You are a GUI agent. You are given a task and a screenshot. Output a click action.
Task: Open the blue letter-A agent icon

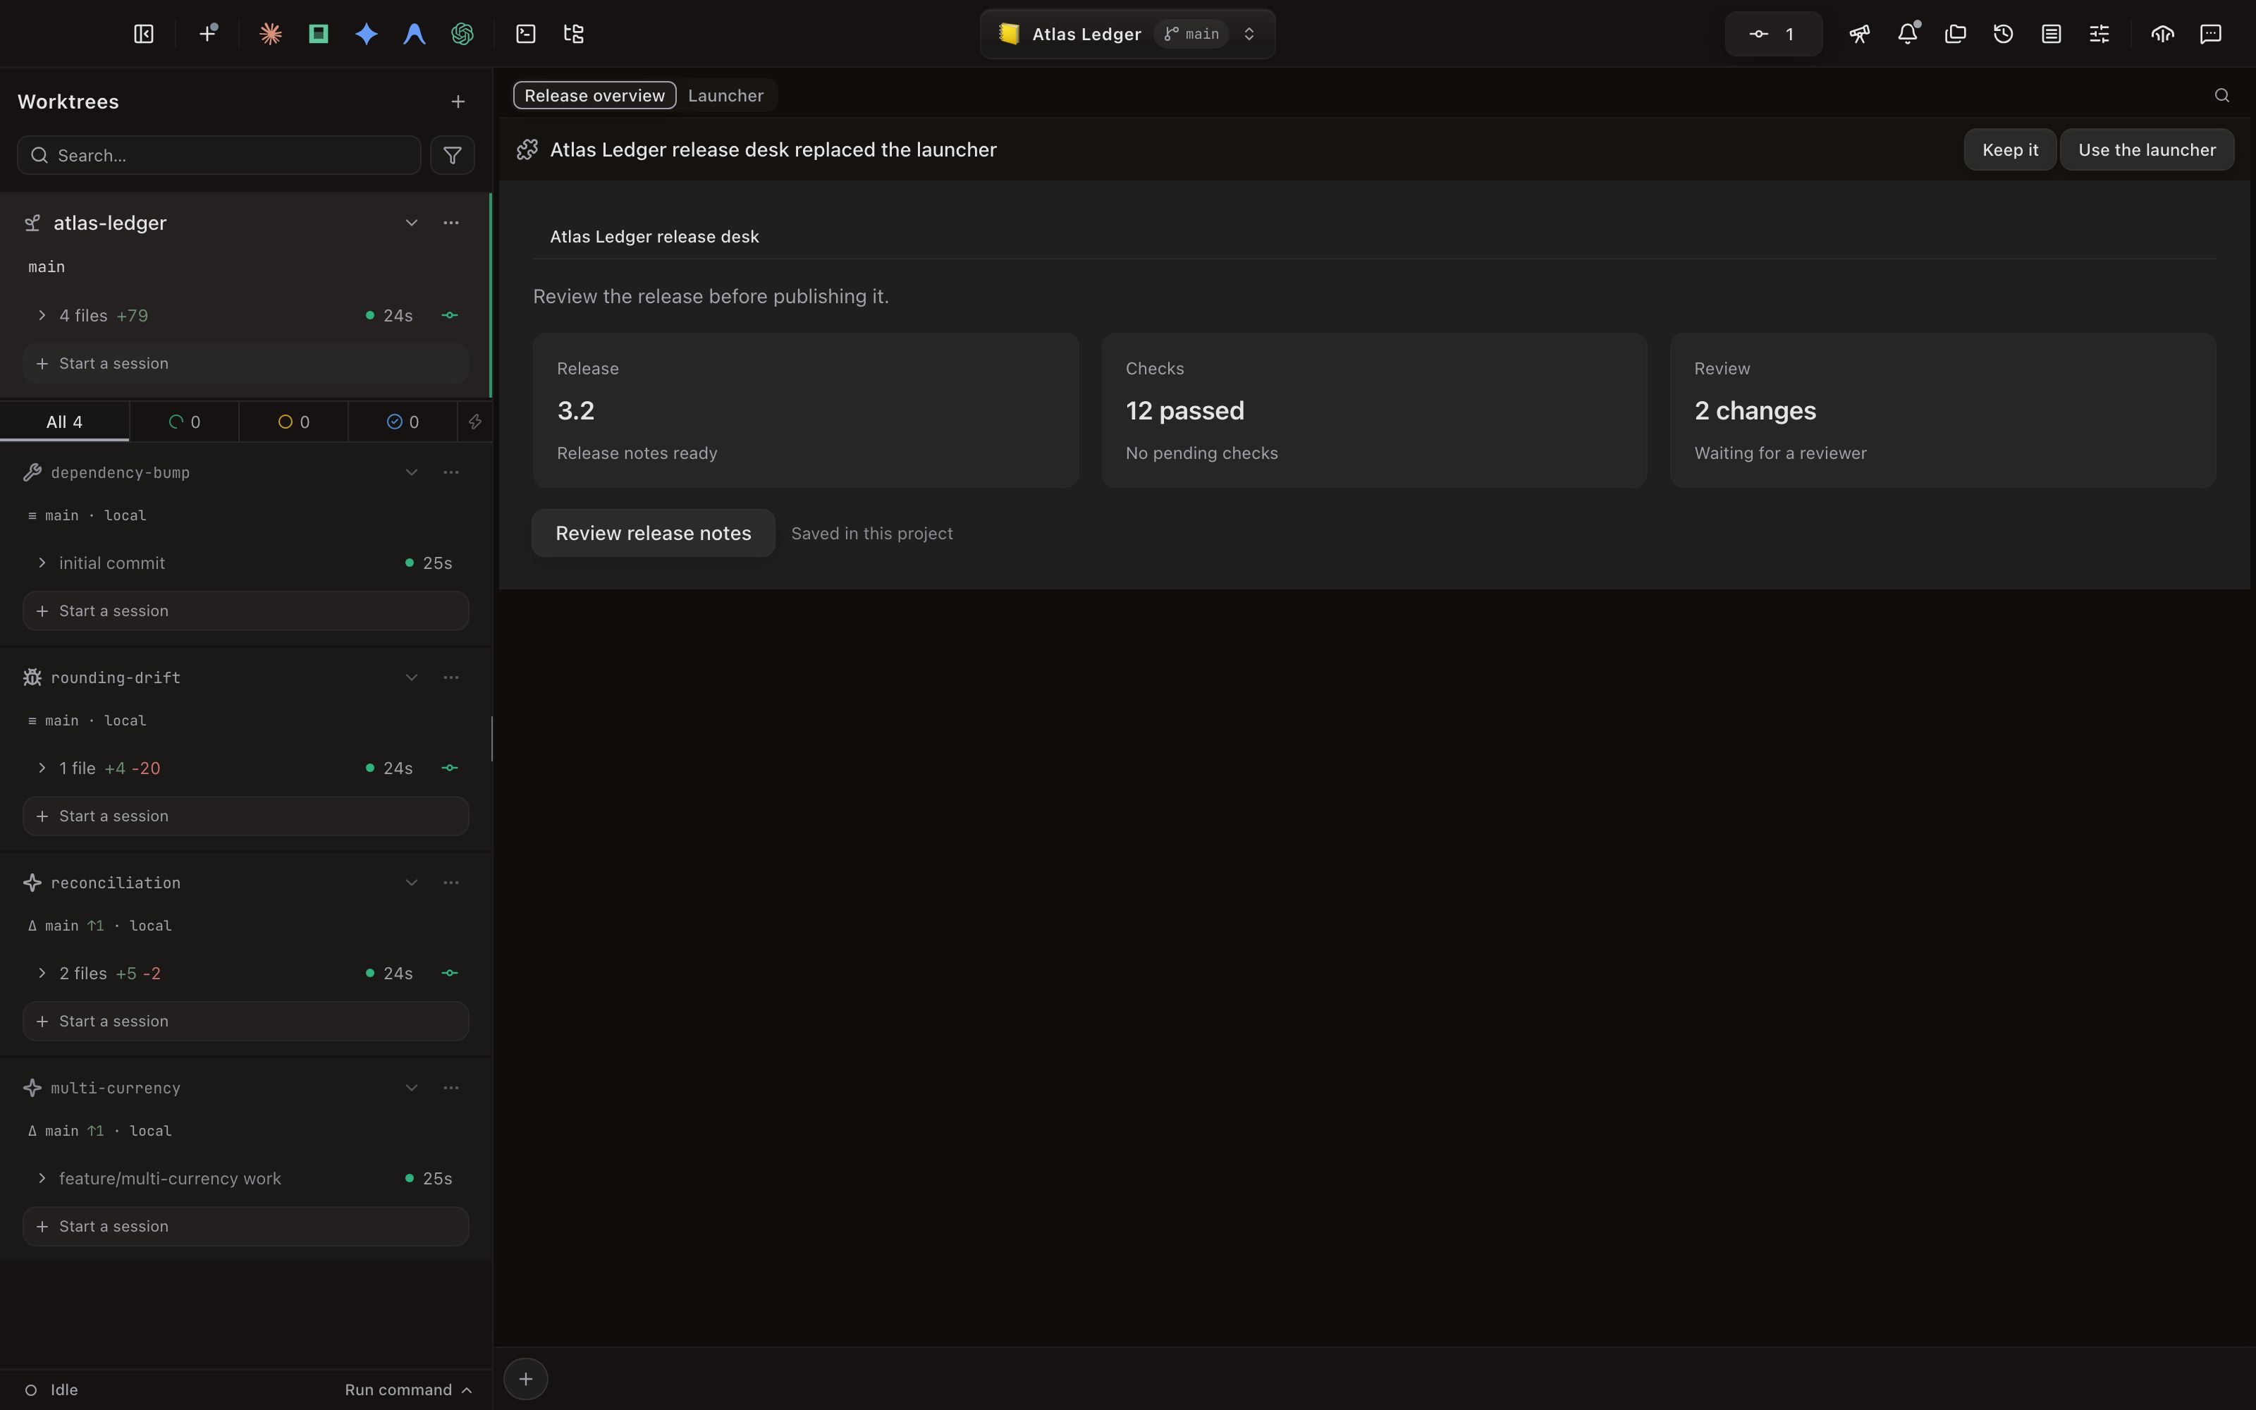tap(414, 35)
